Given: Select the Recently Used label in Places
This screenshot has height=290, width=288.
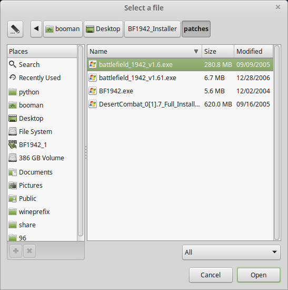Looking at the screenshot, I should [39, 78].
